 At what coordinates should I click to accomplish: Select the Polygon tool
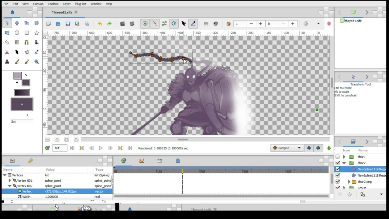(7, 42)
